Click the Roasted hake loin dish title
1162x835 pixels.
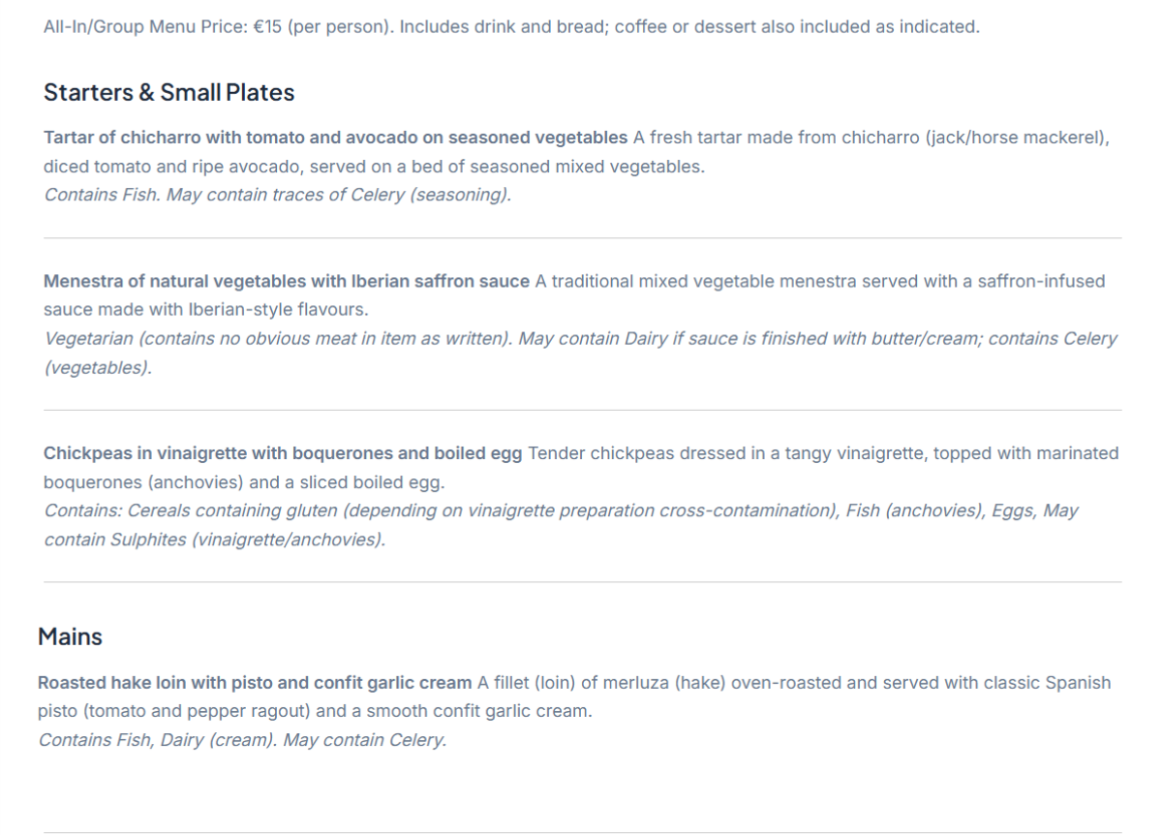255,683
